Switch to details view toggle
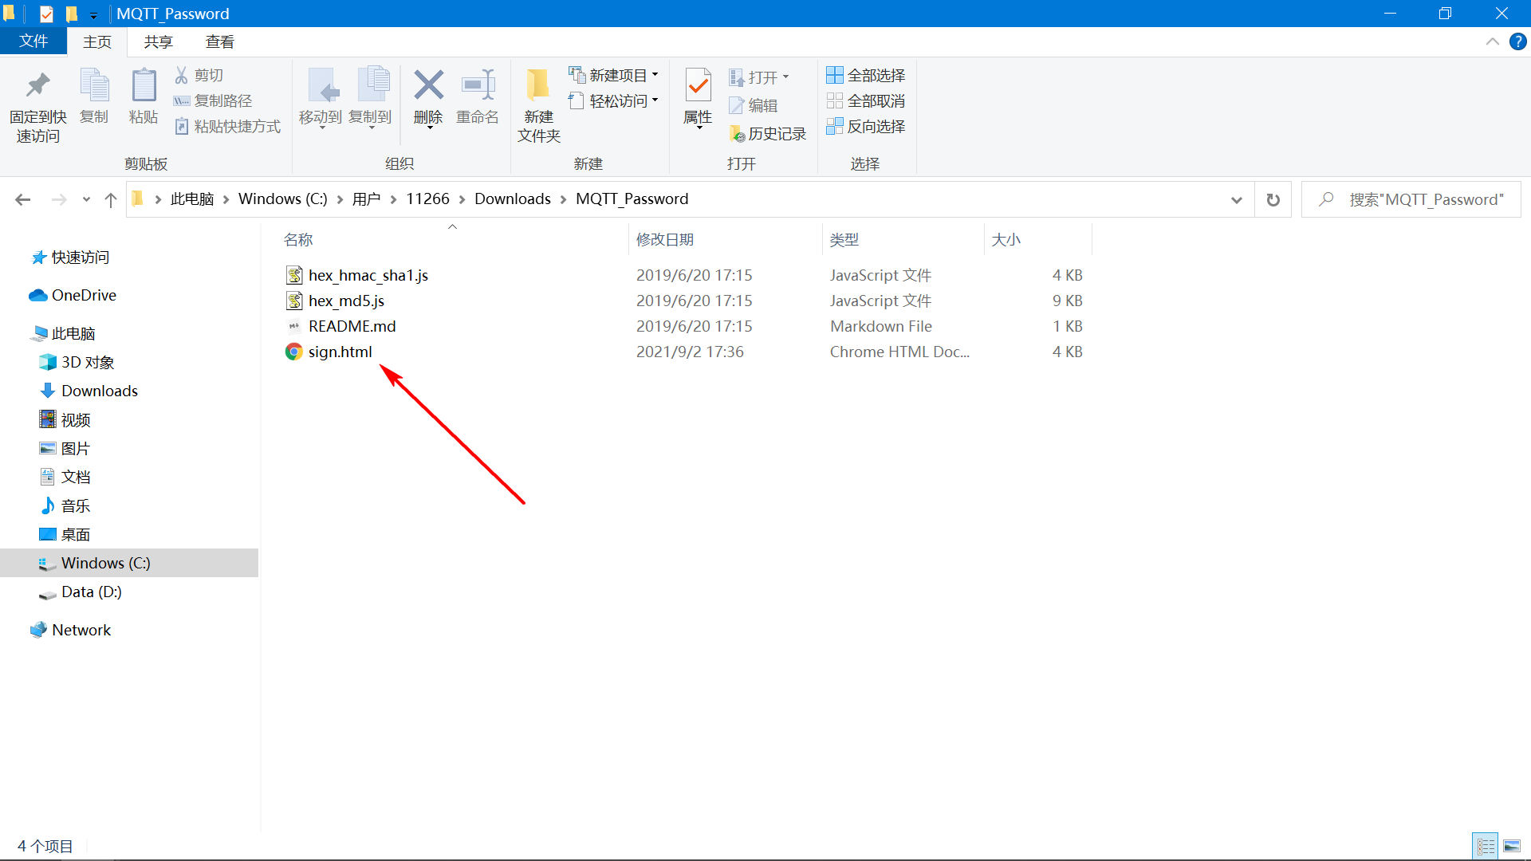Screen dimensions: 1531x861 1486,846
